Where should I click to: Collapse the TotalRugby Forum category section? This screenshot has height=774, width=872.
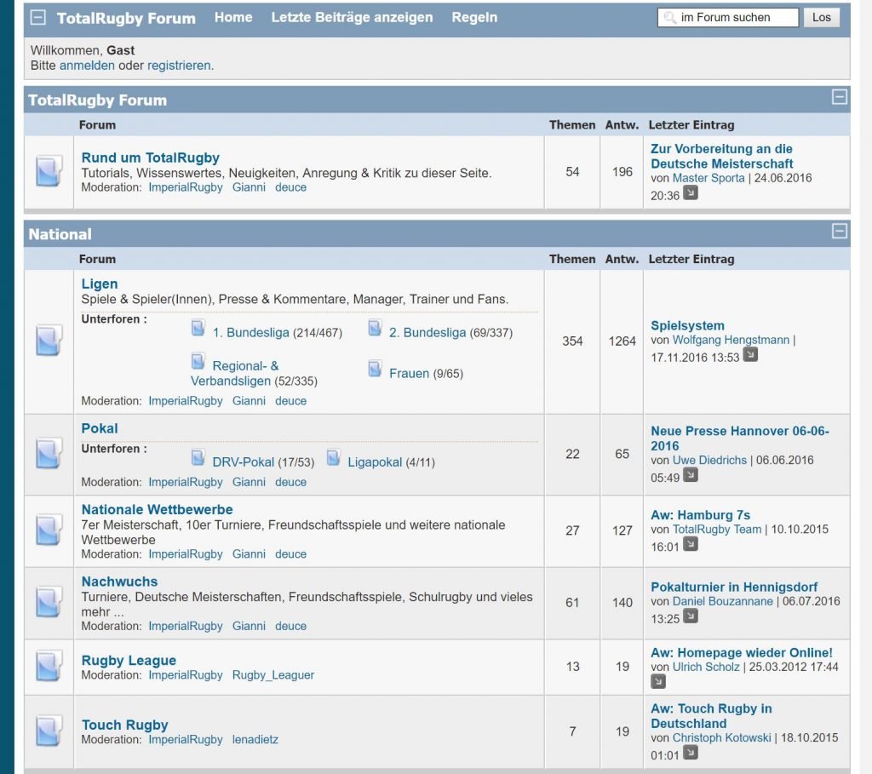coord(840,97)
